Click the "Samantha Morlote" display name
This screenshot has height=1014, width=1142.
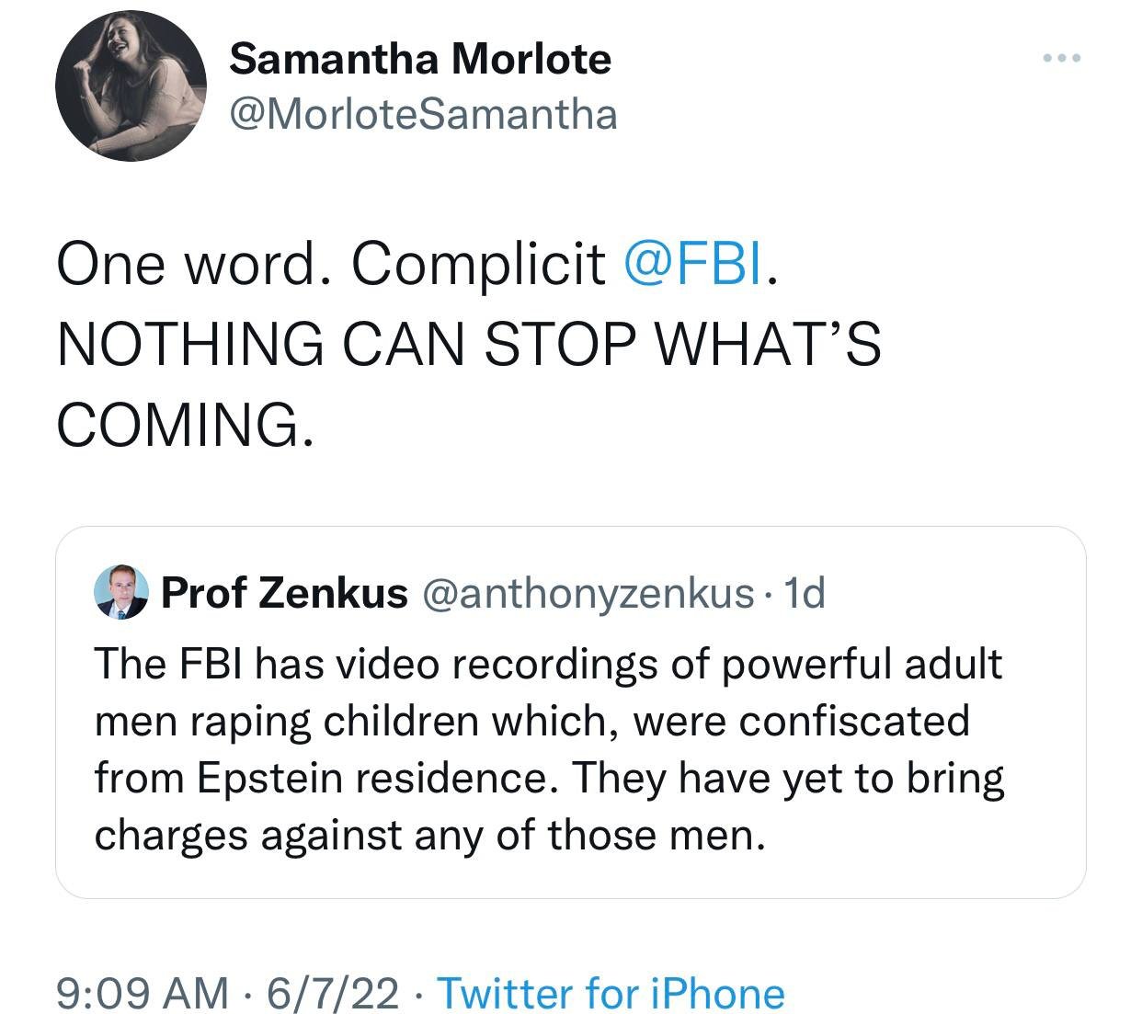point(420,59)
